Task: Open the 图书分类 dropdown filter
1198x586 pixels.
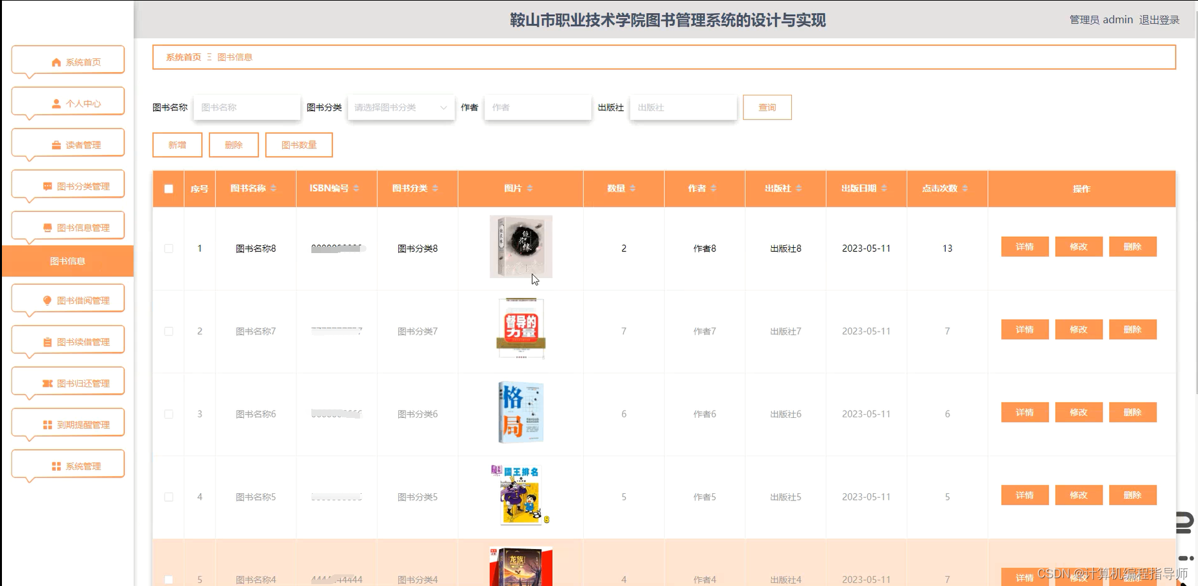Action: tap(401, 108)
